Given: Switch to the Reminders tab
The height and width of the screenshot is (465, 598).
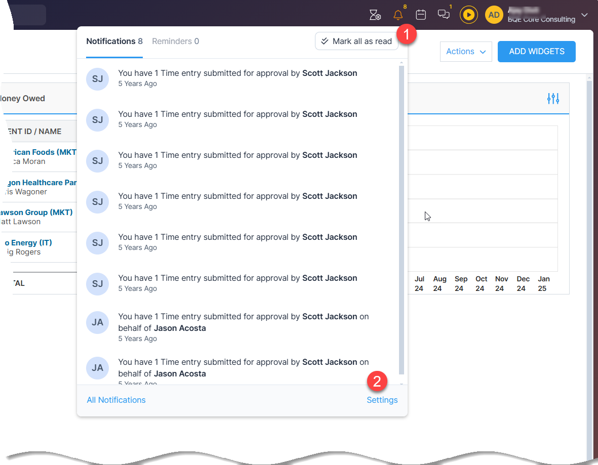Looking at the screenshot, I should click(175, 41).
